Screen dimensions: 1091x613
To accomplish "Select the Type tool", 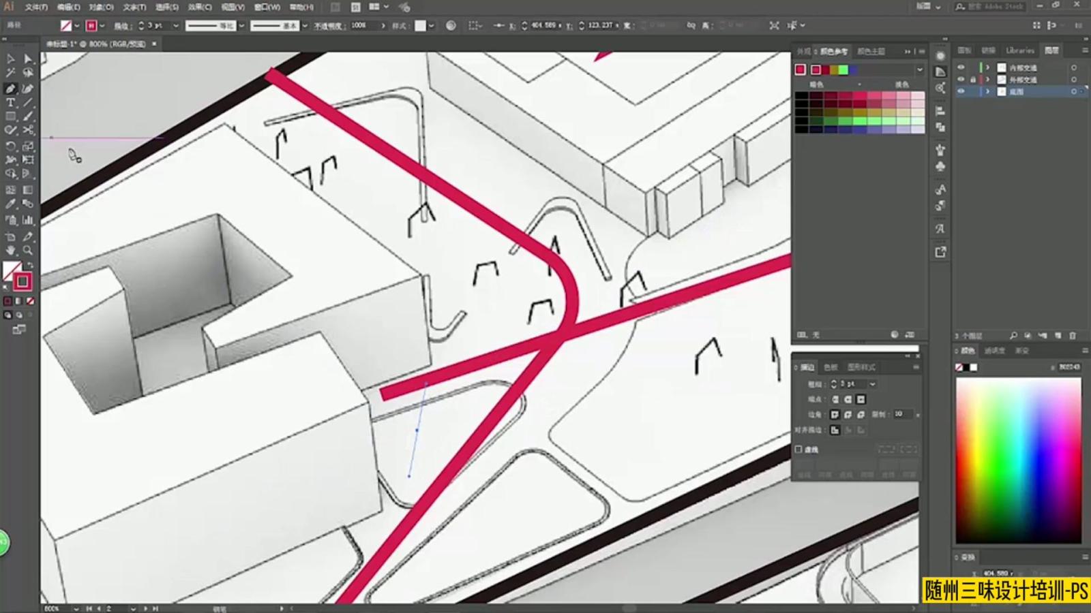I will coord(11,103).
